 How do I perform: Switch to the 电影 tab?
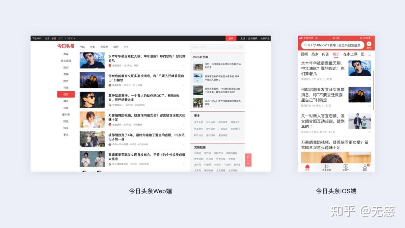pyautogui.click(x=92, y=47)
